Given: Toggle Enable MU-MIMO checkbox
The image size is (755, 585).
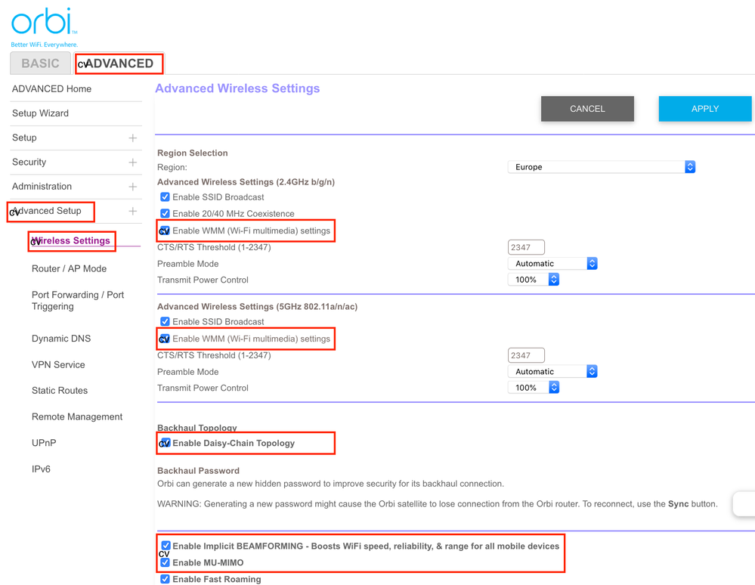Looking at the screenshot, I should 165,562.
